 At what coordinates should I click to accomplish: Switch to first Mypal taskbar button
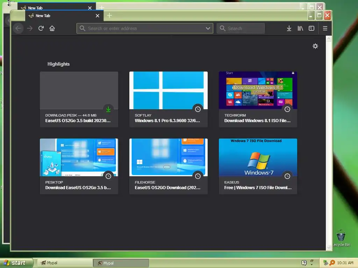click(64, 263)
